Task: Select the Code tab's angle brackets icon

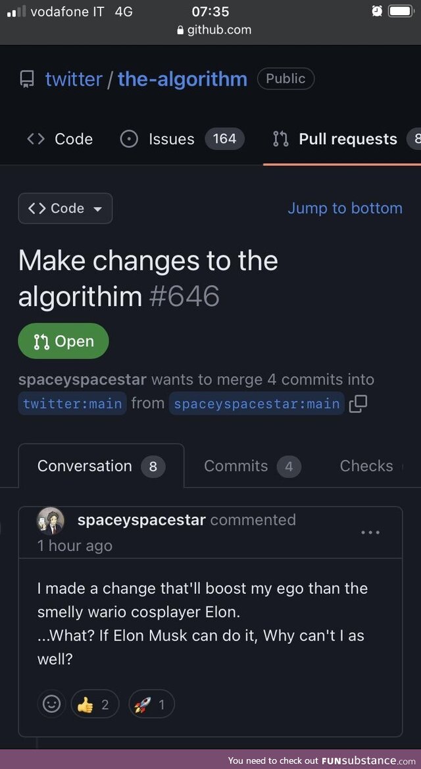Action: [35, 139]
